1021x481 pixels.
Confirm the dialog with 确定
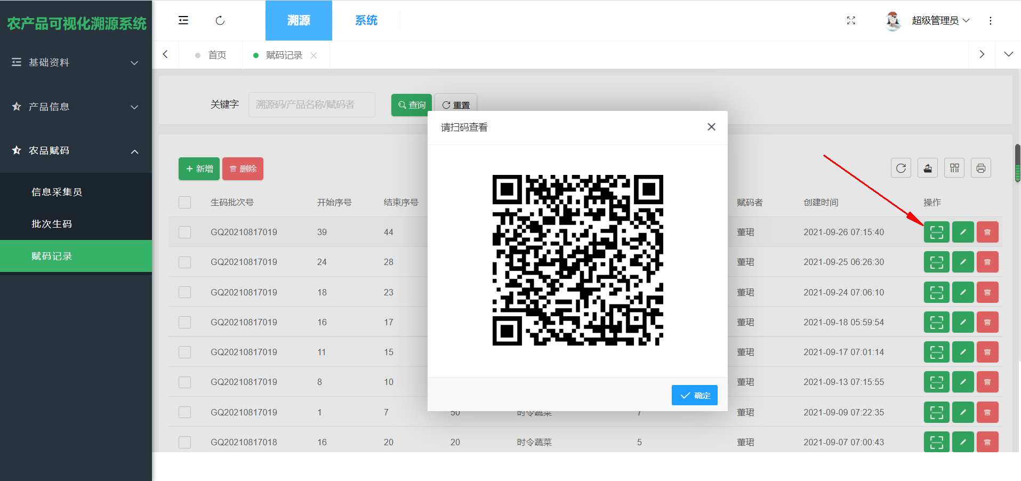pyautogui.click(x=695, y=395)
